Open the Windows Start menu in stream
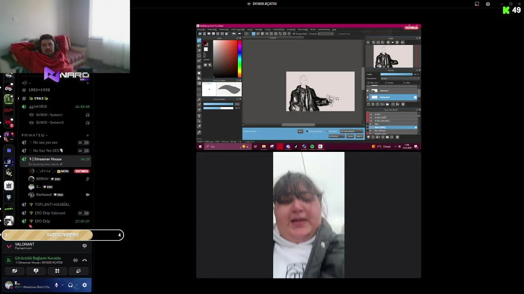 click(x=200, y=146)
